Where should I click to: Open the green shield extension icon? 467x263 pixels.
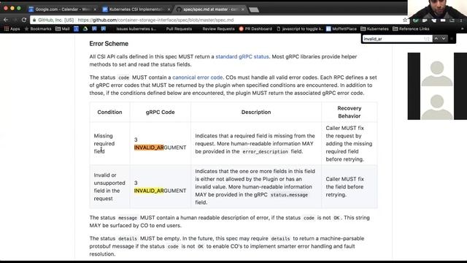416,20
